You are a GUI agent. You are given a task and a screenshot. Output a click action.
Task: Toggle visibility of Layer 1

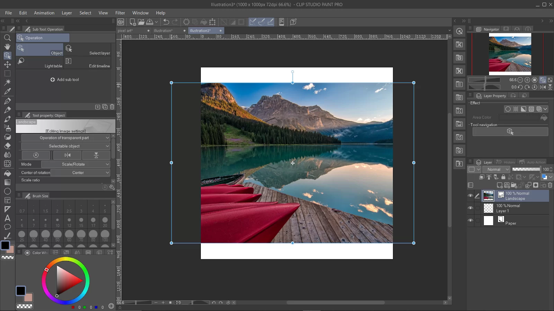tap(470, 208)
